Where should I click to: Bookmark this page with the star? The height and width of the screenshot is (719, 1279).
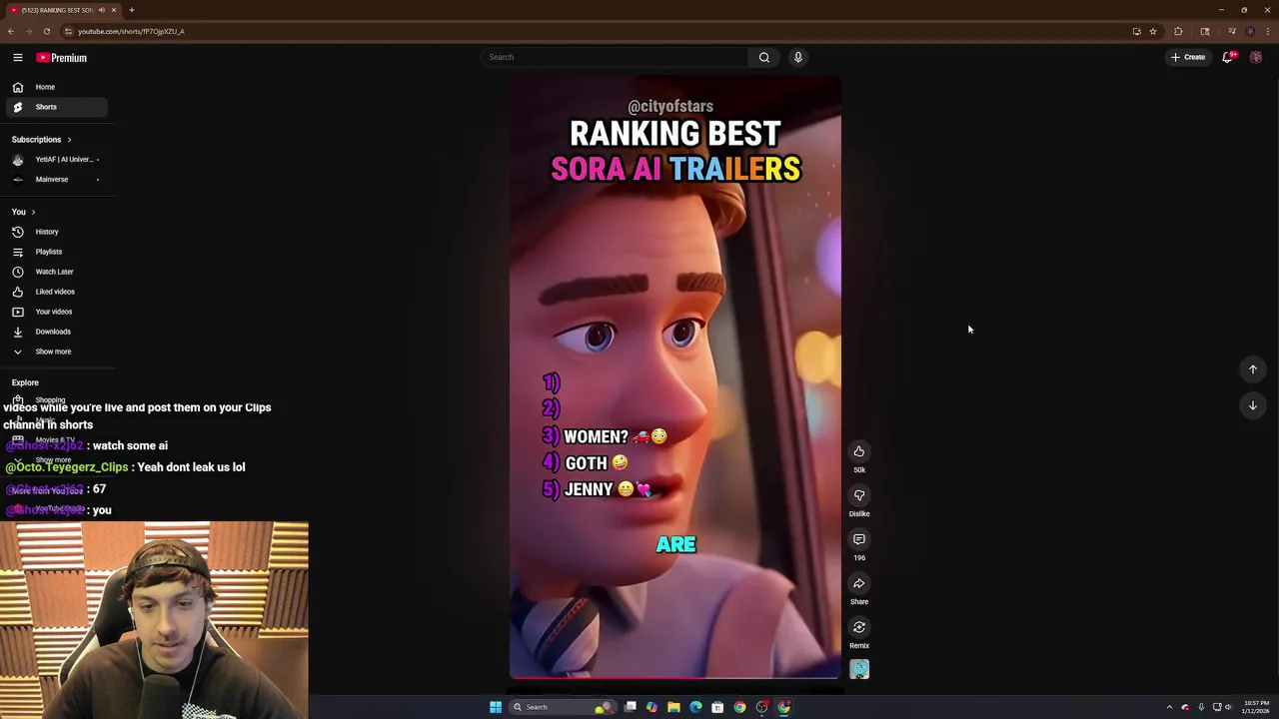coord(1153,31)
